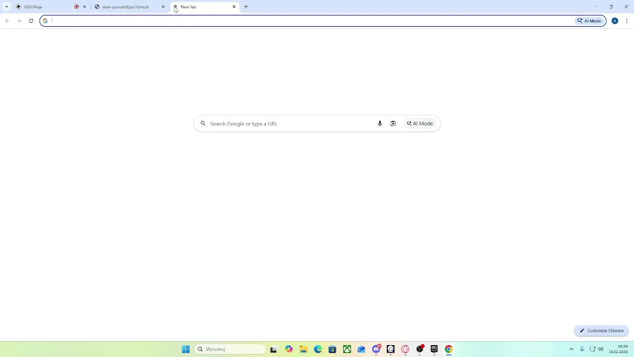The width and height of the screenshot is (634, 357).
Task: Go back using the back arrow
Action: coord(7,21)
